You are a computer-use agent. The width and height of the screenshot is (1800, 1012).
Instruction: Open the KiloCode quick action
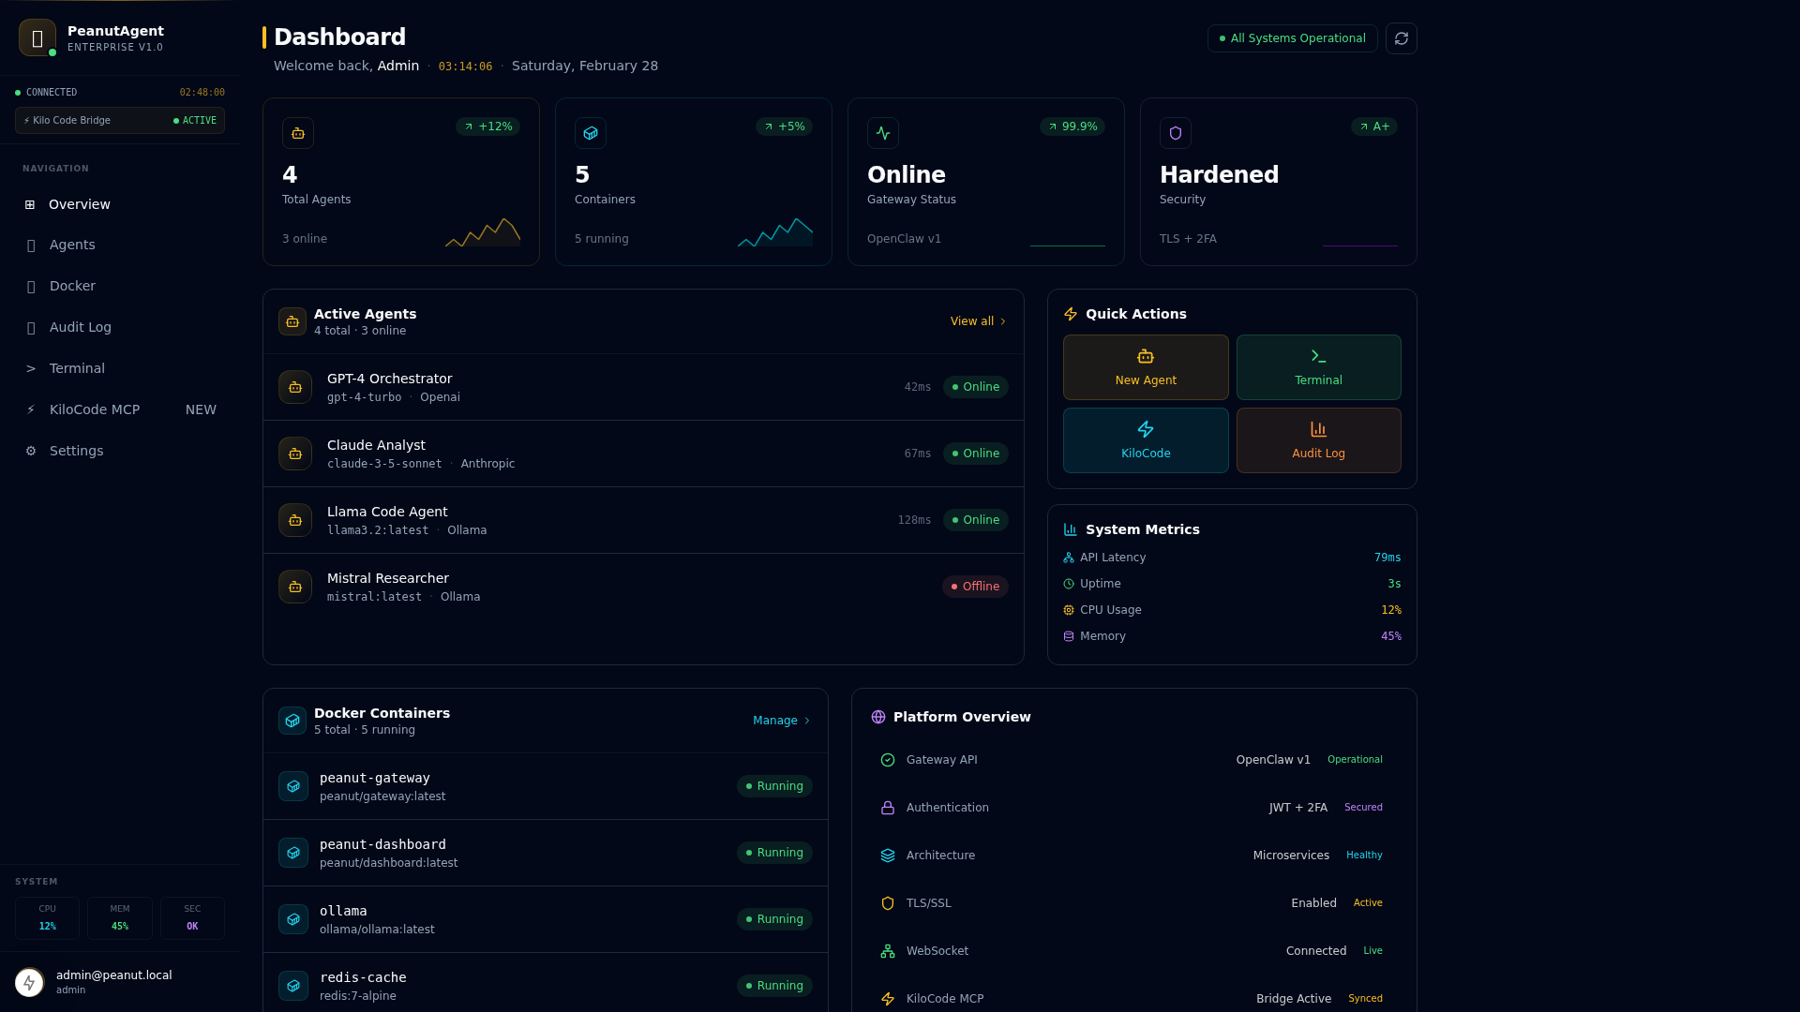(x=1145, y=439)
